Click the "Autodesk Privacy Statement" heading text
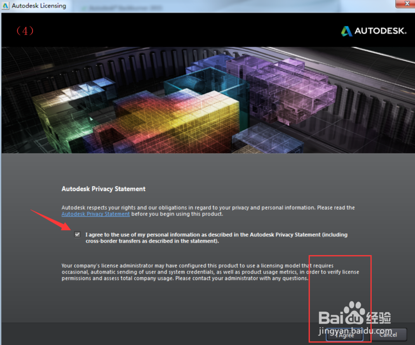 click(x=103, y=189)
